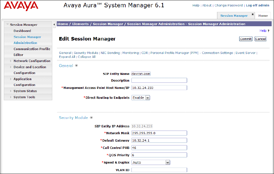This screenshot has height=174, width=274.
Task: Click the VLAN ID text field
Action: [x=159, y=170]
